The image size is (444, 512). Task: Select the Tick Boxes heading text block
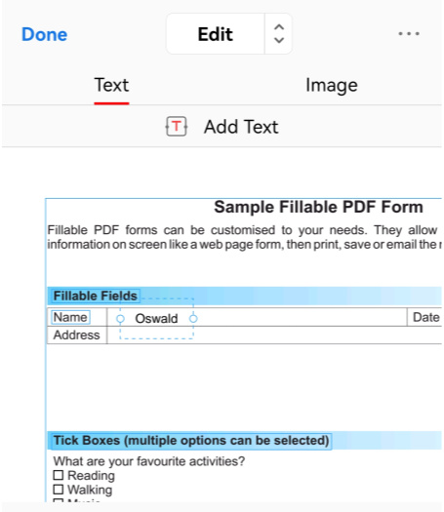191,441
